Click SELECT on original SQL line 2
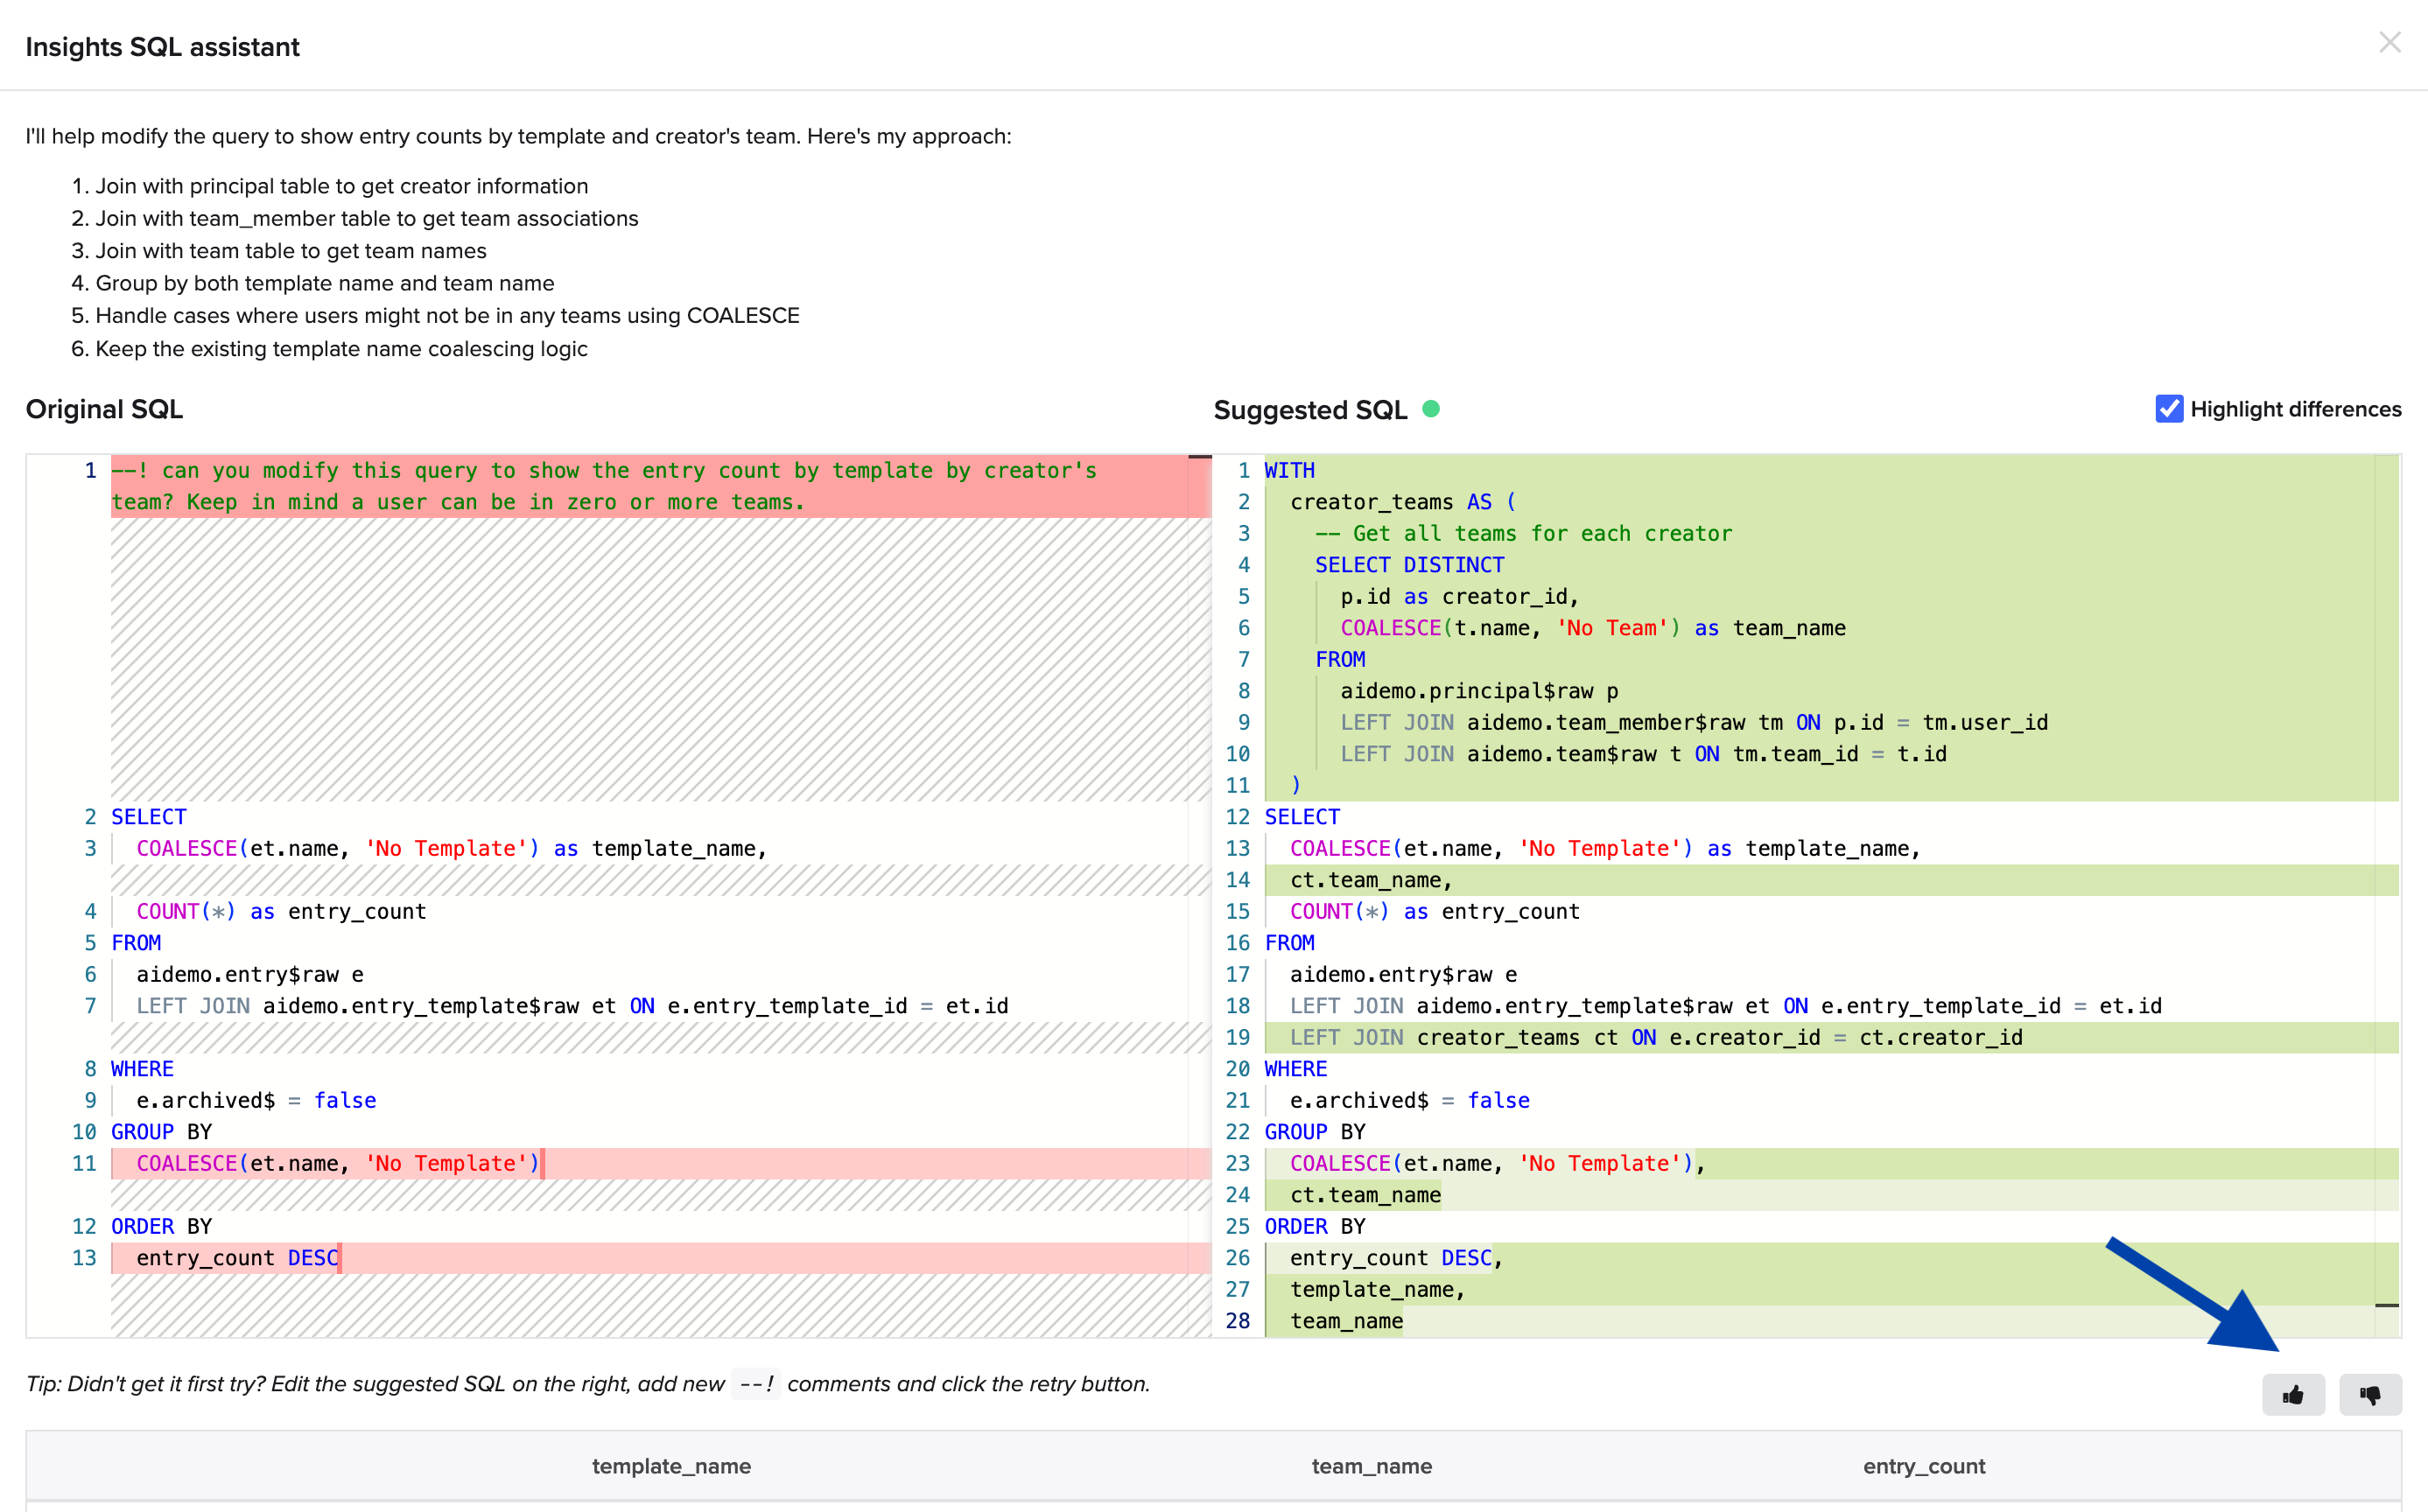This screenshot has height=1512, width=2428. [x=148, y=817]
